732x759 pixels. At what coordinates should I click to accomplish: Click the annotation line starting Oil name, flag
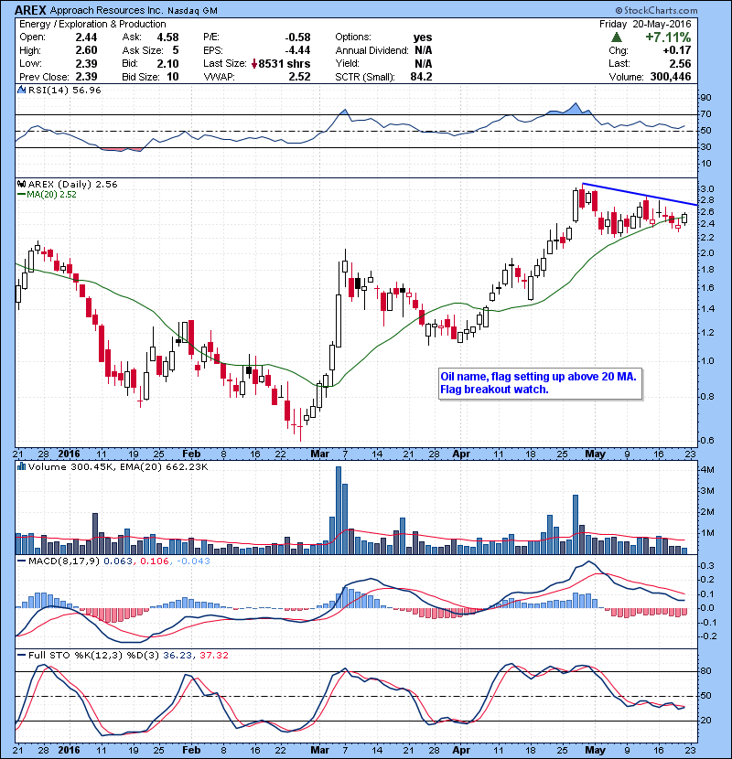coord(538,377)
